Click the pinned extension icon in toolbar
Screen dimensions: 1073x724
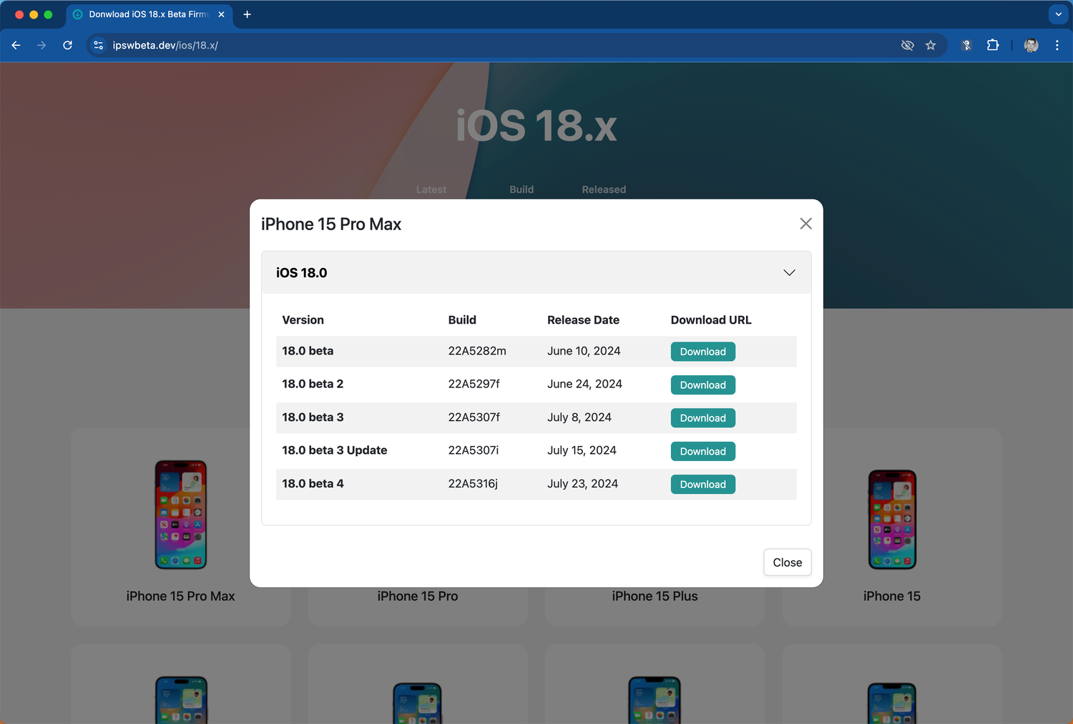(x=966, y=45)
